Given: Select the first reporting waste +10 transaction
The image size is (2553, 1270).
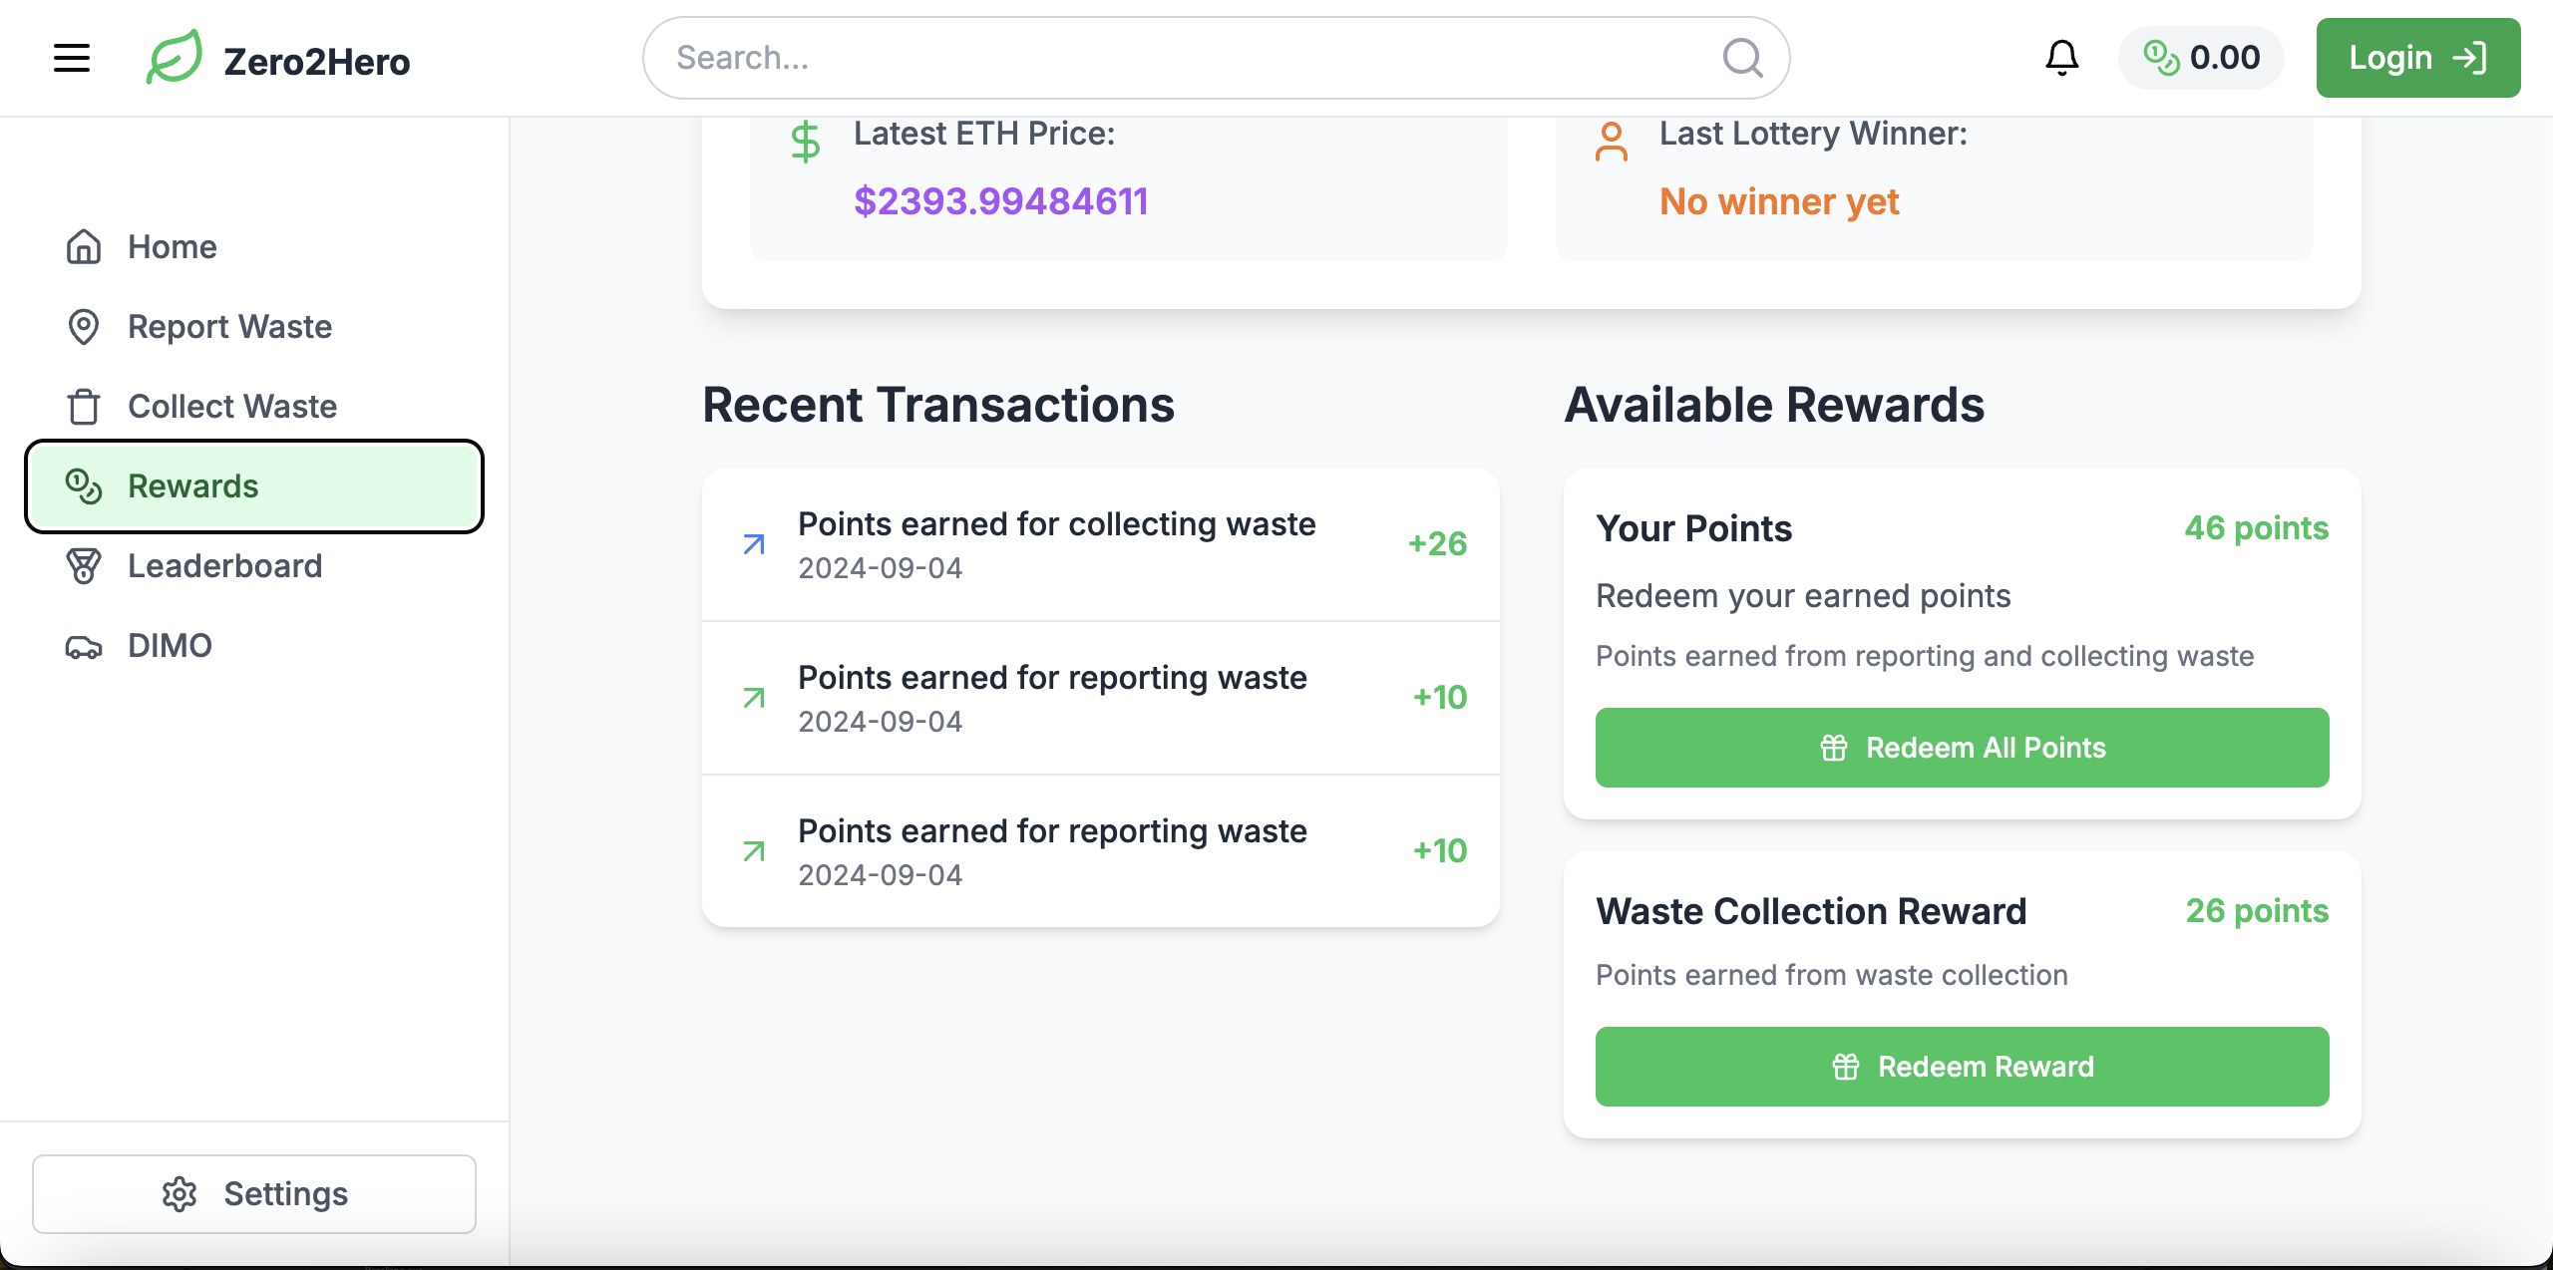Looking at the screenshot, I should (1101, 698).
